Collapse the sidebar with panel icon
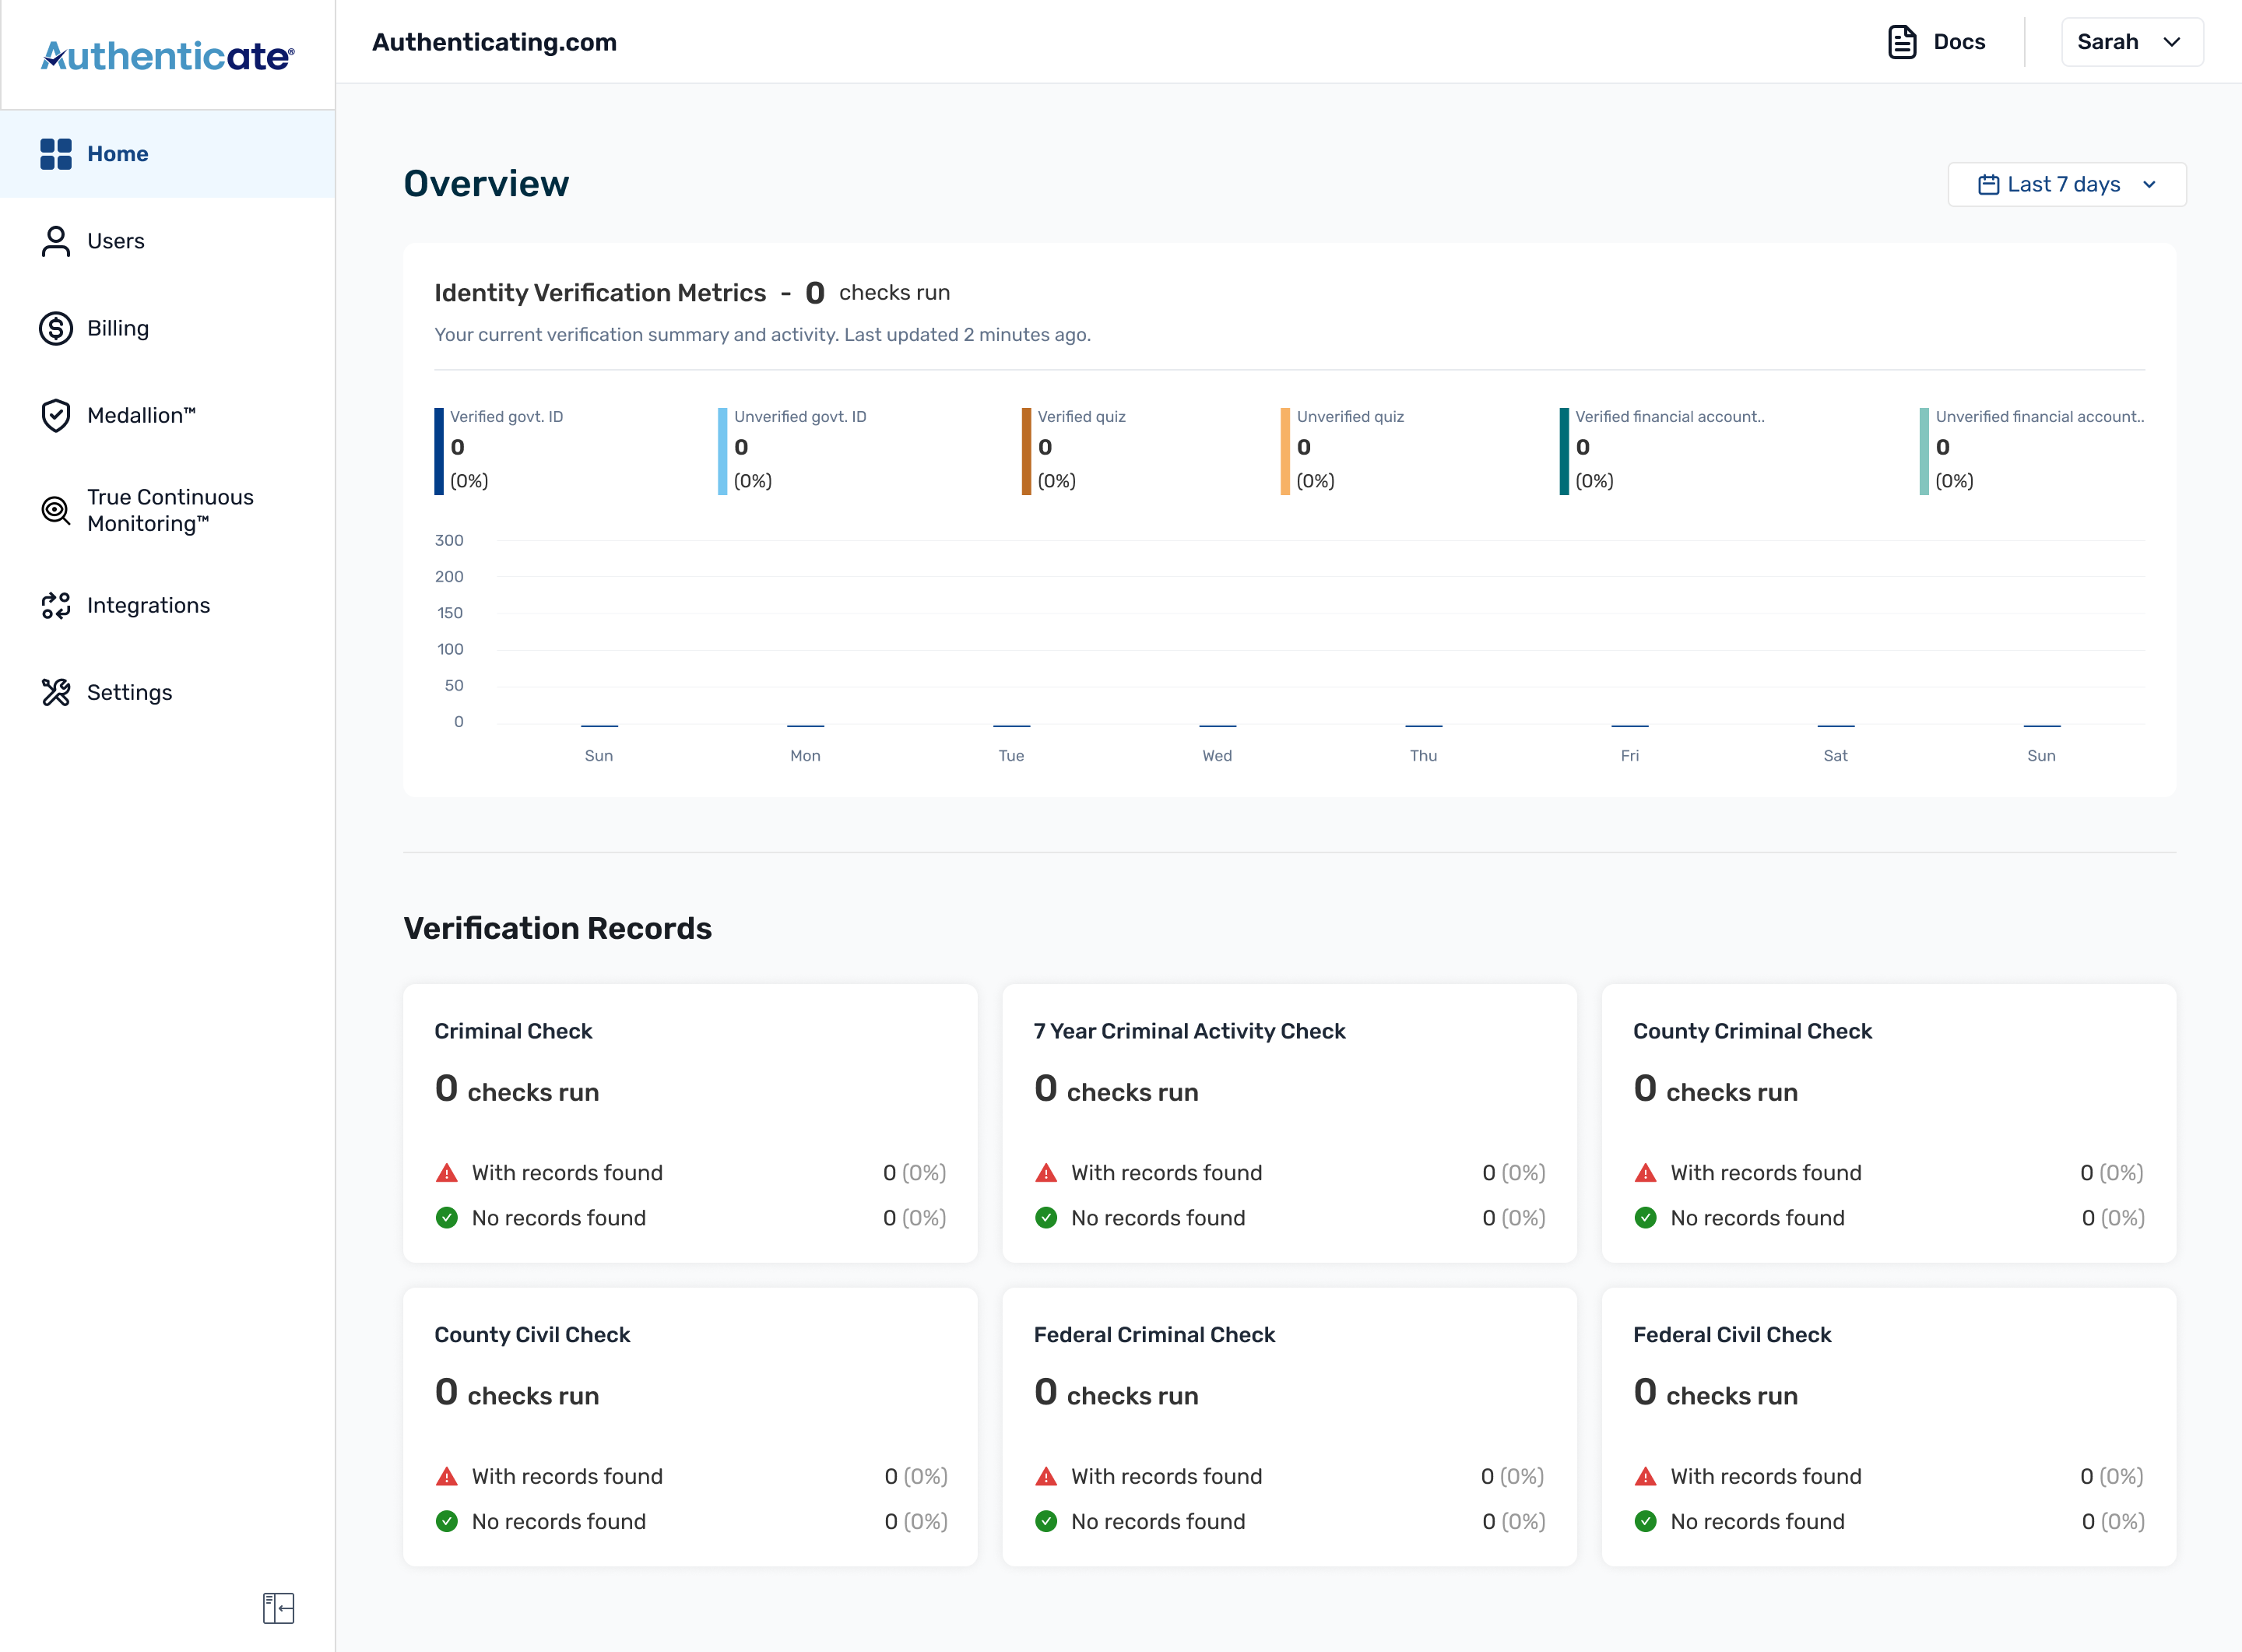 point(278,1608)
